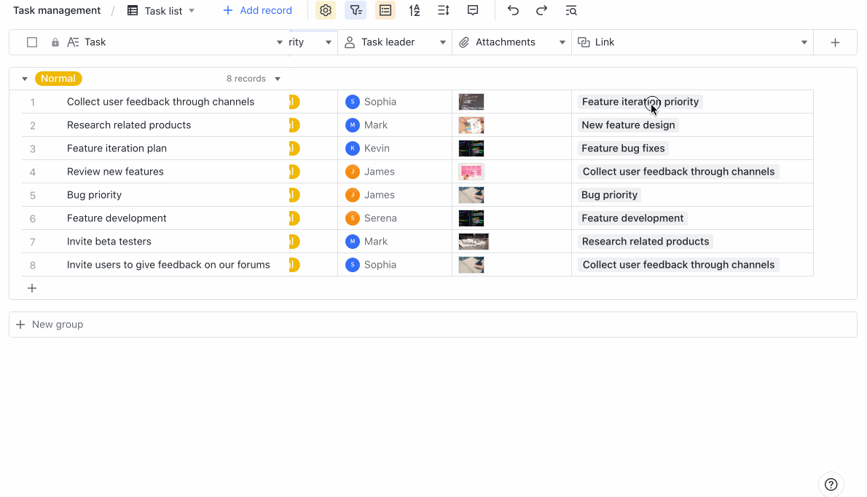Viewport: 867px width, 497px height.
Task: Click the filter icon in toolbar
Action: 356,10
